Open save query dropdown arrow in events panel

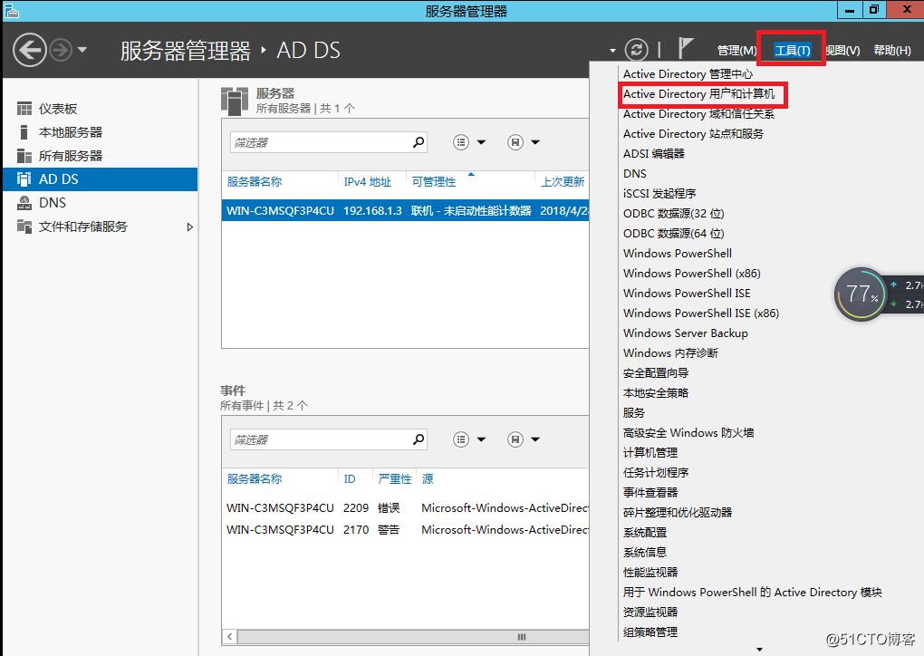click(535, 439)
